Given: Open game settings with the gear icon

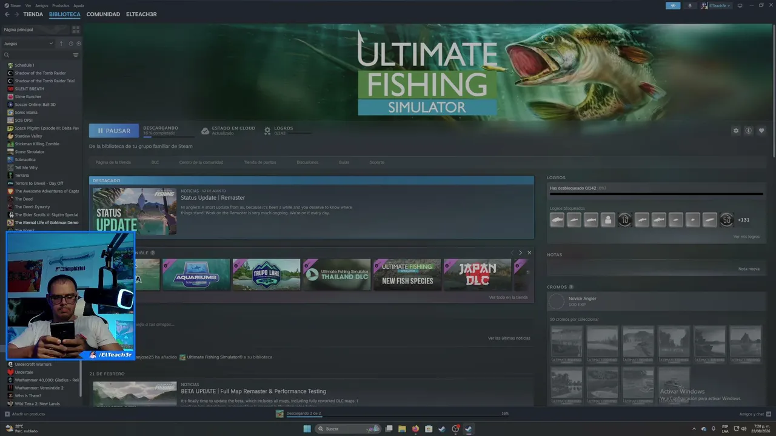Looking at the screenshot, I should pos(736,131).
